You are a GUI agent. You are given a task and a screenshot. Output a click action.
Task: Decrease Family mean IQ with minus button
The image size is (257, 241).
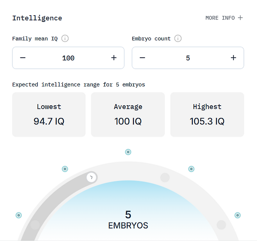pyautogui.click(x=23, y=58)
